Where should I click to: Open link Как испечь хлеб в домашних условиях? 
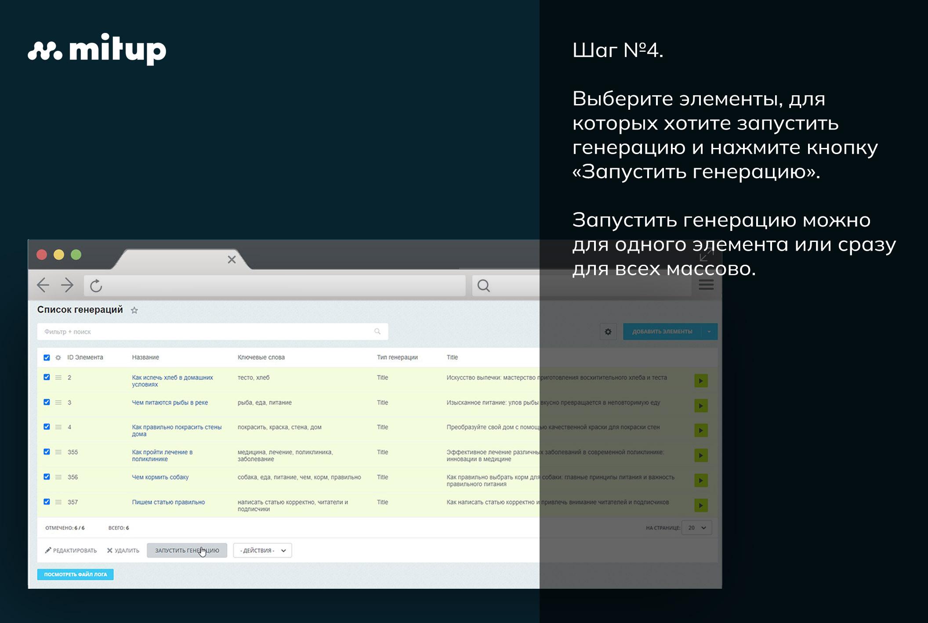(173, 381)
